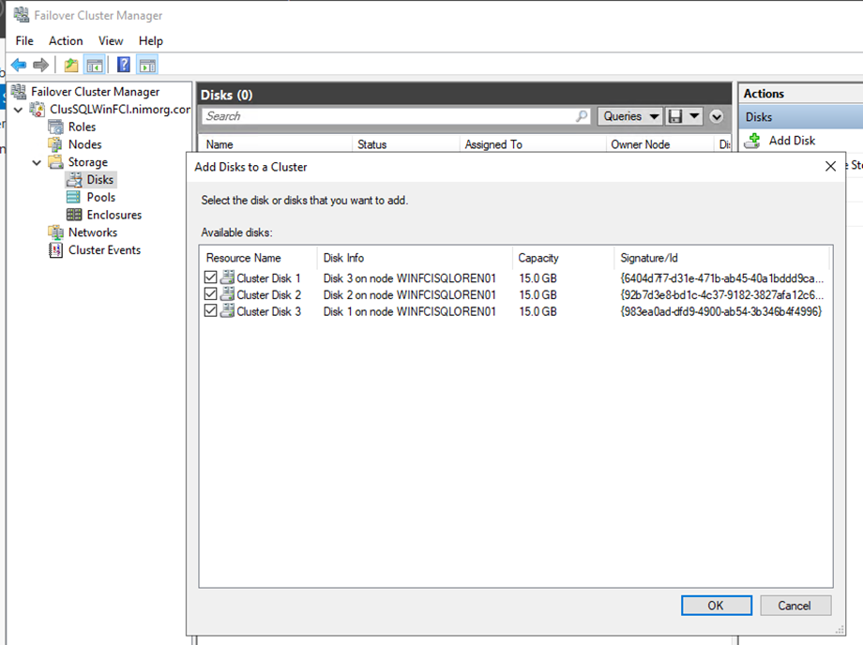863x645 pixels.
Task: Click 'Disk 1 on node WINFCISQLOREN01' text
Action: (410, 311)
